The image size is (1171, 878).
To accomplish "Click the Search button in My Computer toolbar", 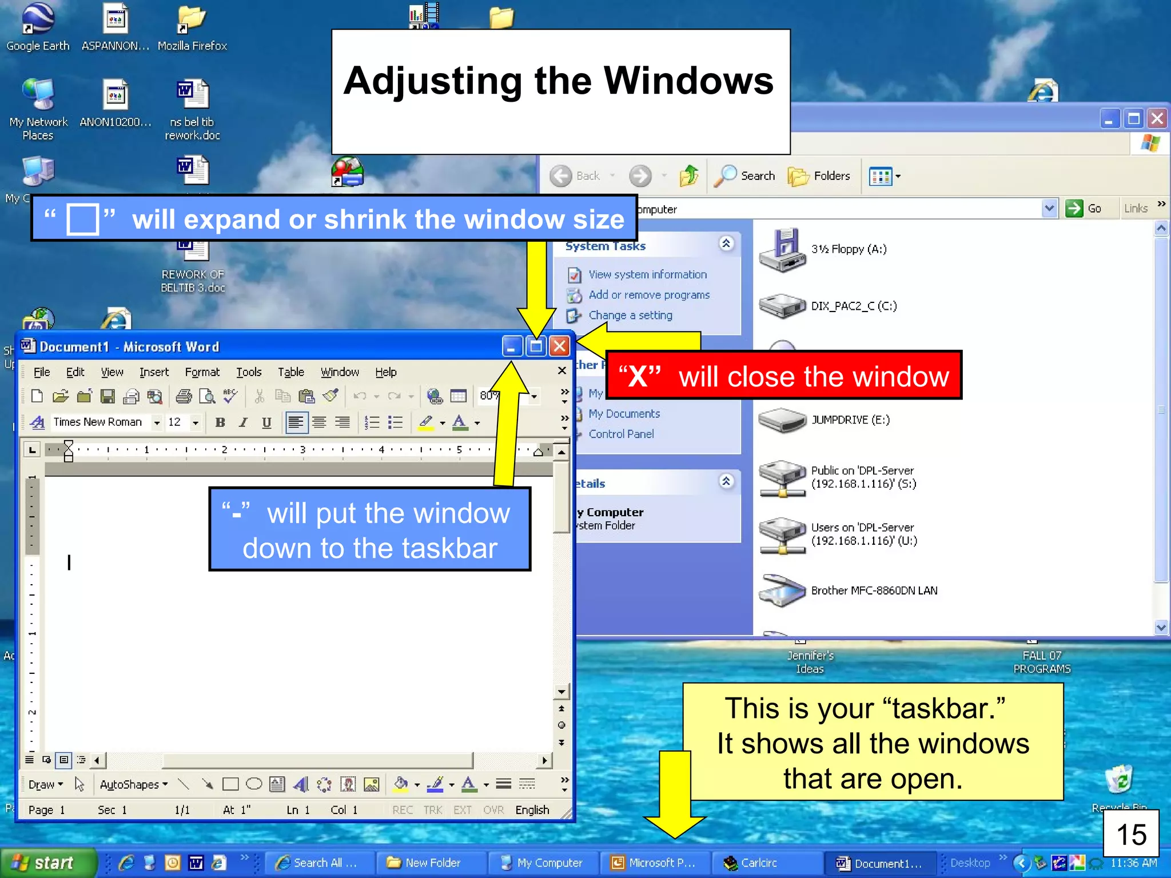I will click(745, 175).
